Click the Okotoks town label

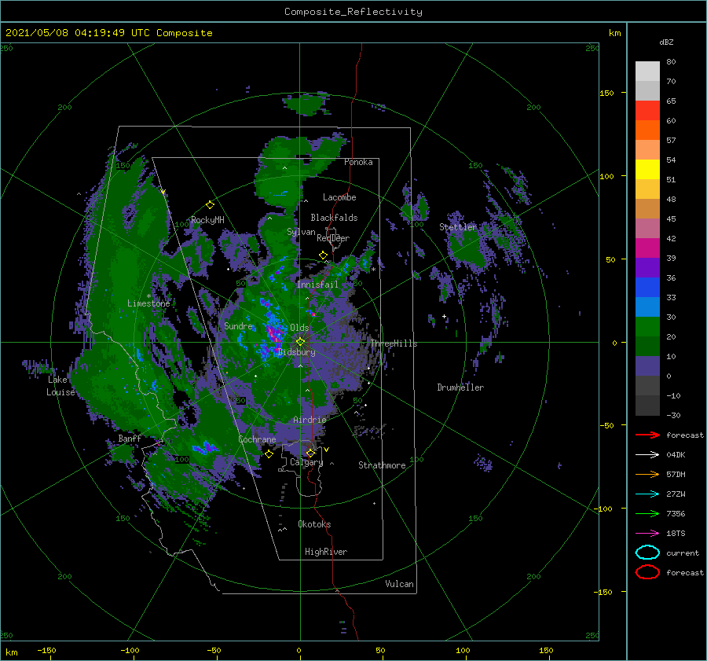[x=314, y=523]
